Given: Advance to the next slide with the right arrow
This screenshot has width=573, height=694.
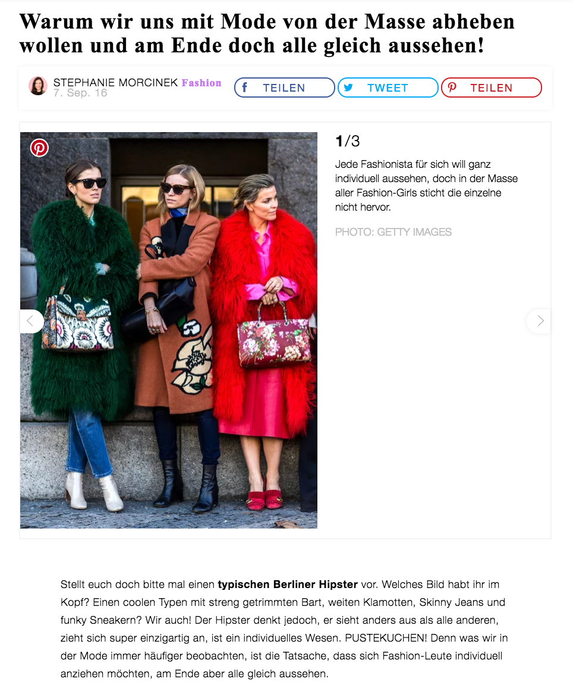Looking at the screenshot, I should [539, 321].
